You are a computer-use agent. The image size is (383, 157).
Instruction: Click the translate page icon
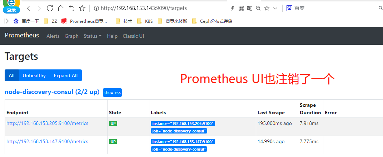click(x=249, y=8)
